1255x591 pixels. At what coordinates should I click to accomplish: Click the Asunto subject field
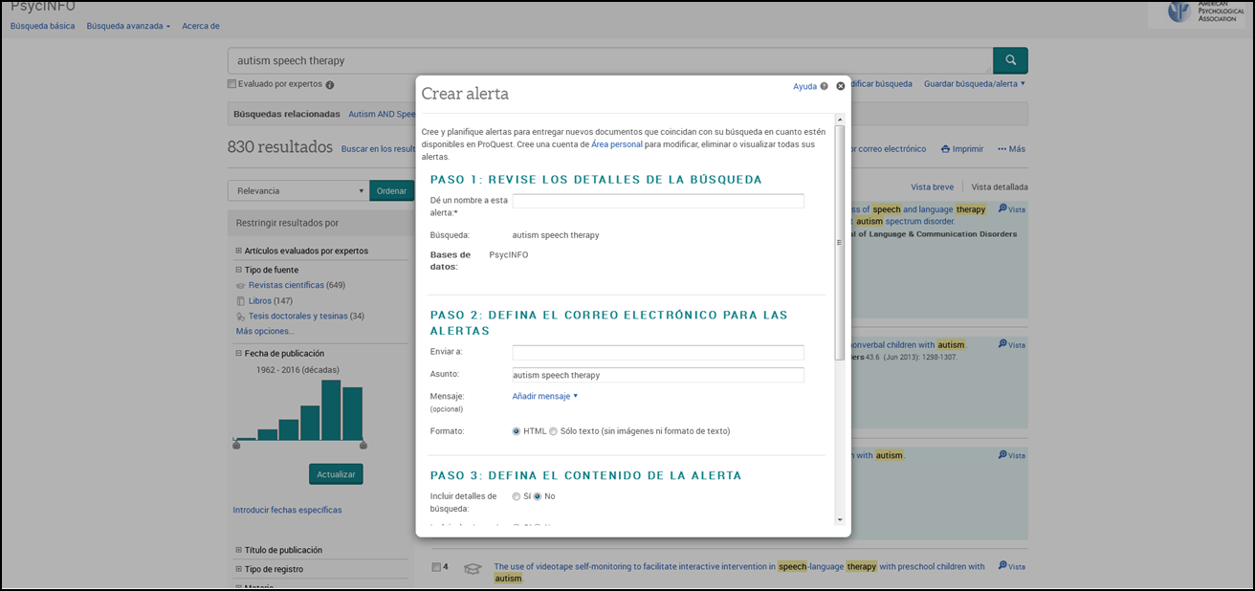(x=658, y=375)
